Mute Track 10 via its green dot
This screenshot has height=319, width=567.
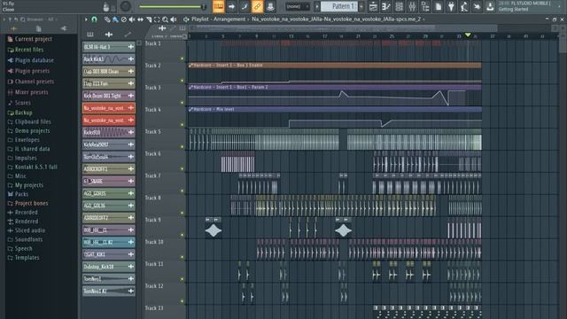pyautogui.click(x=183, y=257)
